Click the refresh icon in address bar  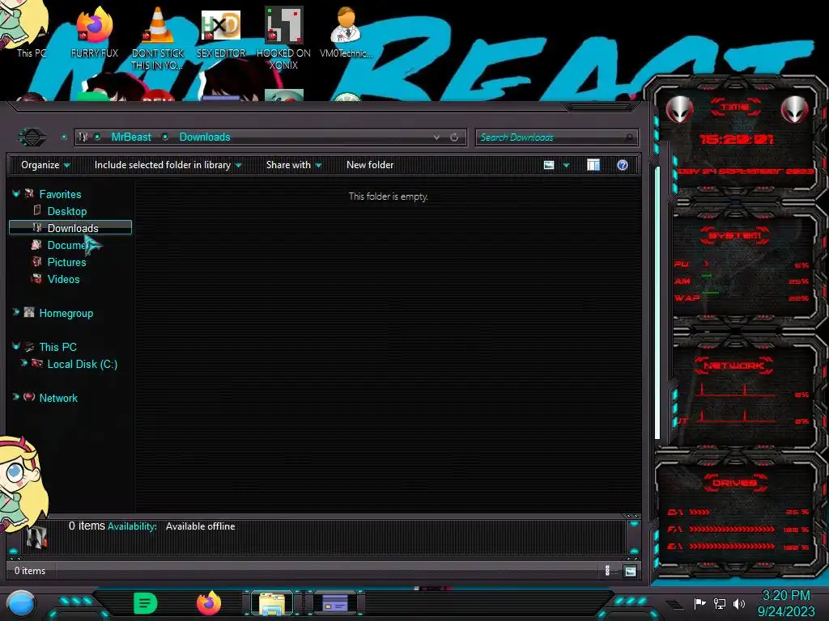point(454,137)
